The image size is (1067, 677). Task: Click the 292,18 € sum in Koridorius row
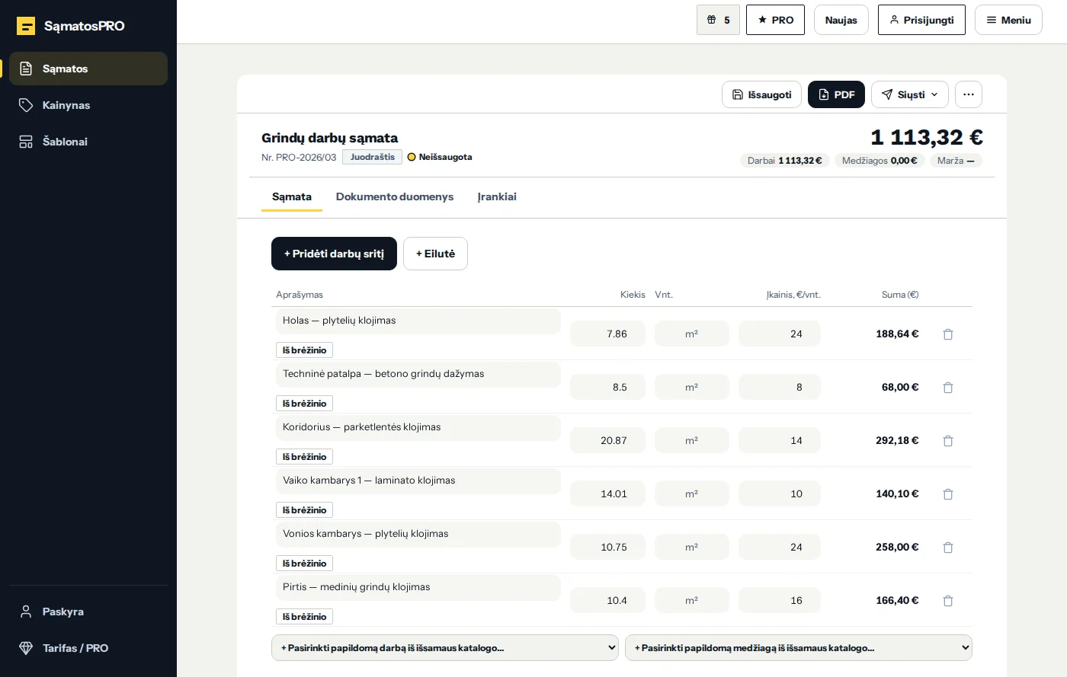click(897, 440)
